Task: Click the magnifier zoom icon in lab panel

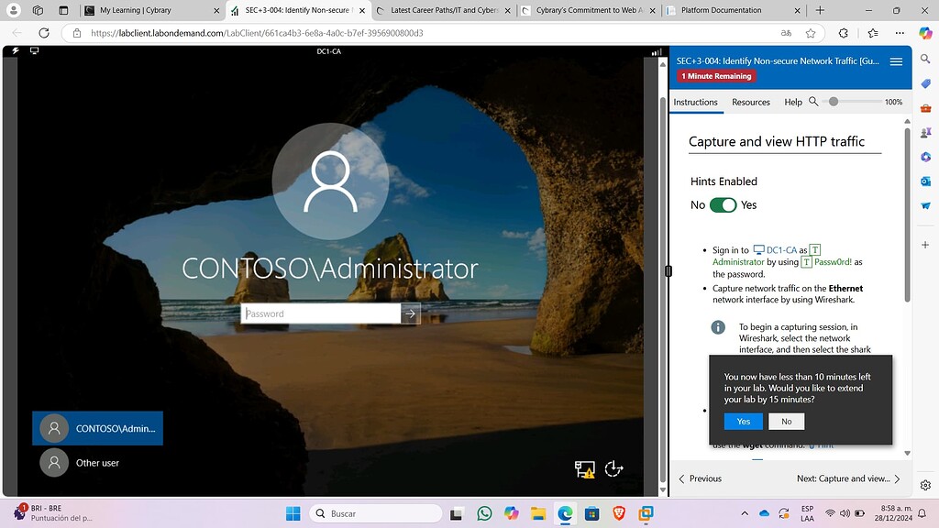Action: coord(813,102)
